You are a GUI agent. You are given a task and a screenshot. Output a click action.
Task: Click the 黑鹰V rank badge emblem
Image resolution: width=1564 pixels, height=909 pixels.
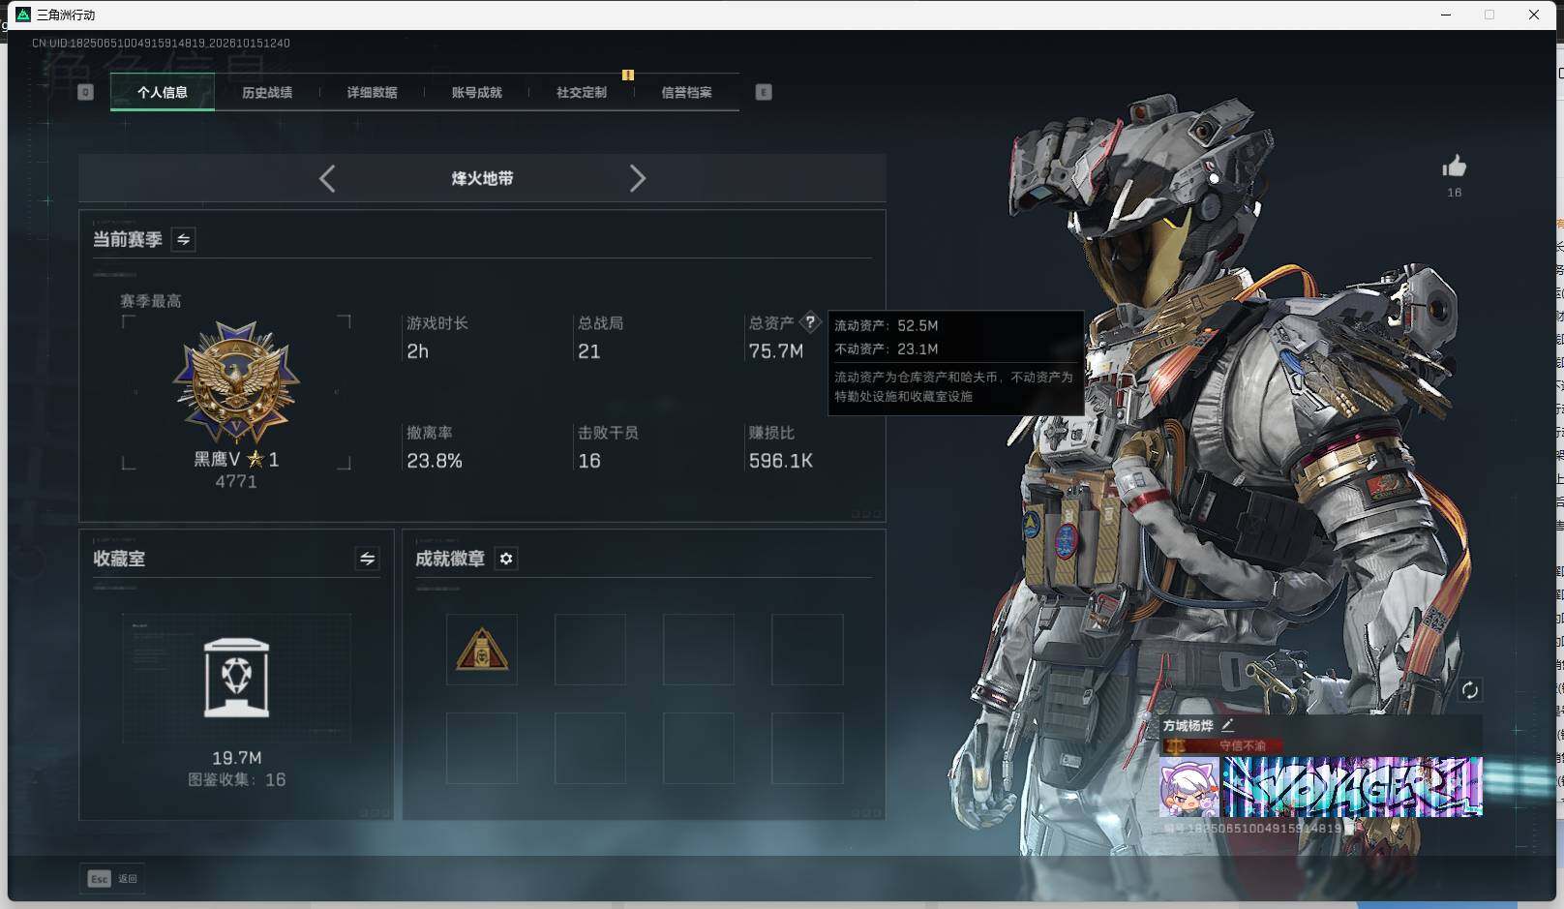236,382
